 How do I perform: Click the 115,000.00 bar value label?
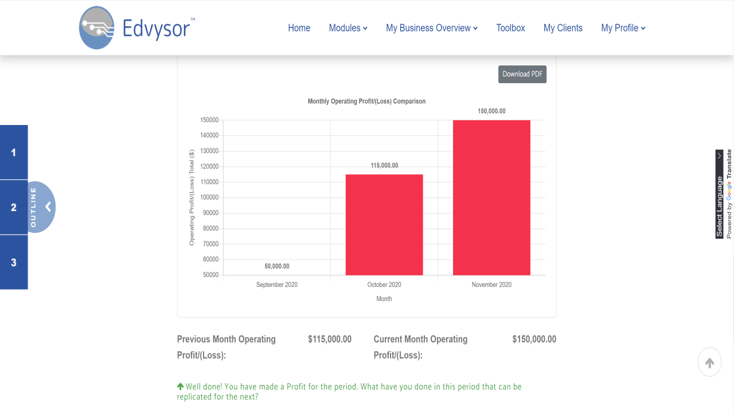[384, 165]
